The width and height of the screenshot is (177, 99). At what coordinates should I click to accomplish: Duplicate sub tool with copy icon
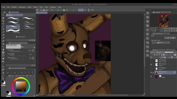coord(32,40)
